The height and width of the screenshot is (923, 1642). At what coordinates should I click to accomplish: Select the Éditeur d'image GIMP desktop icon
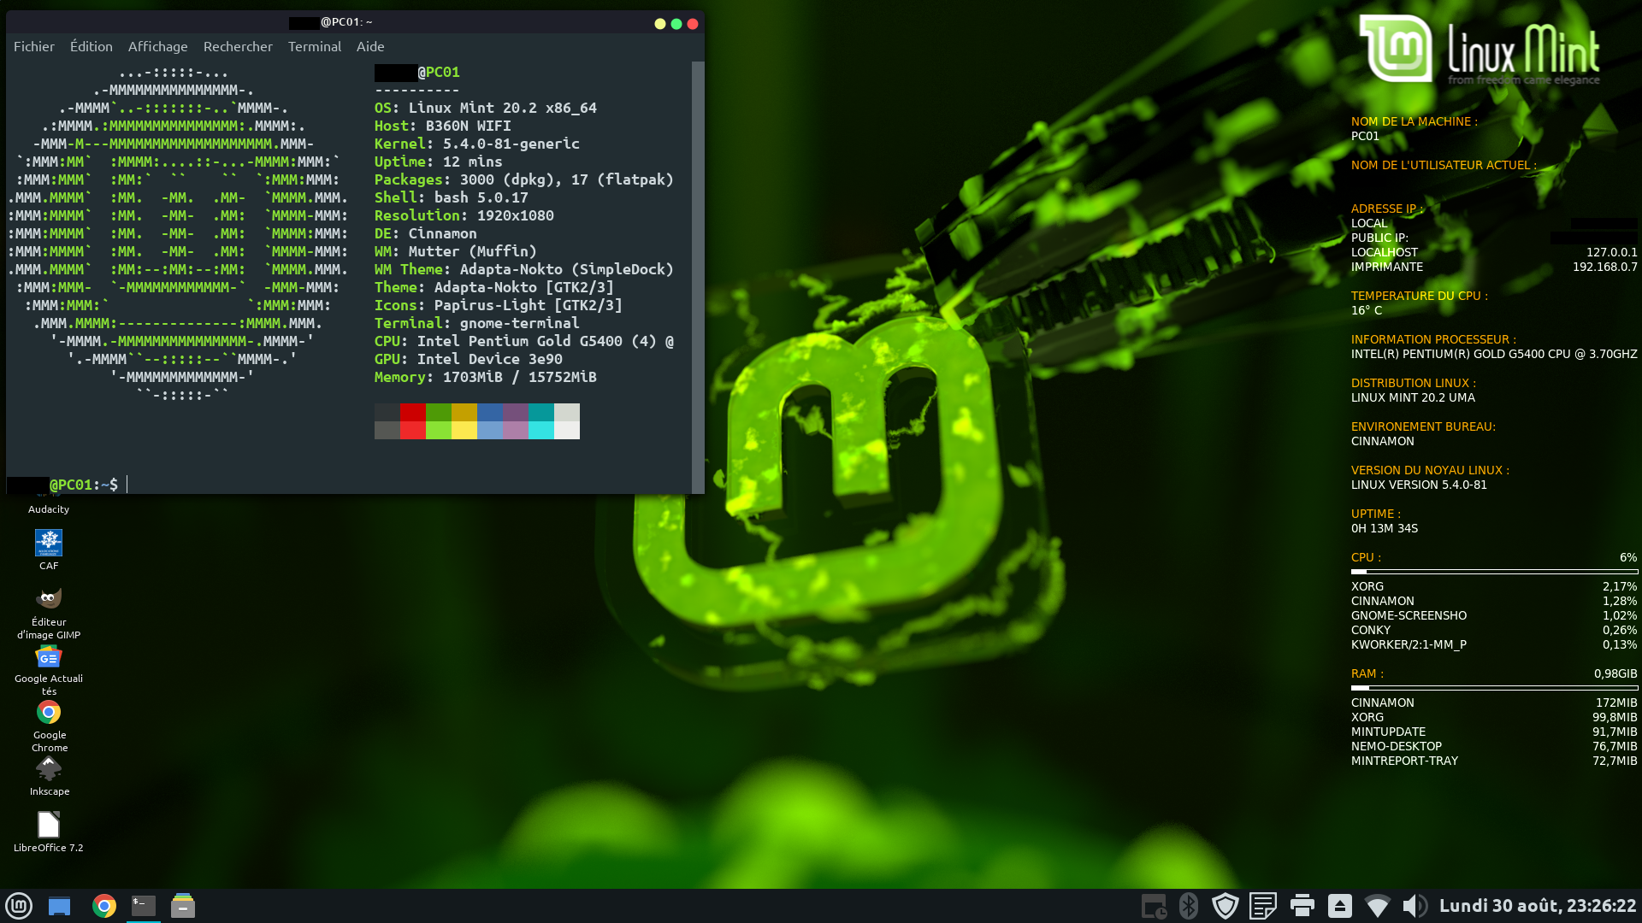(x=49, y=613)
